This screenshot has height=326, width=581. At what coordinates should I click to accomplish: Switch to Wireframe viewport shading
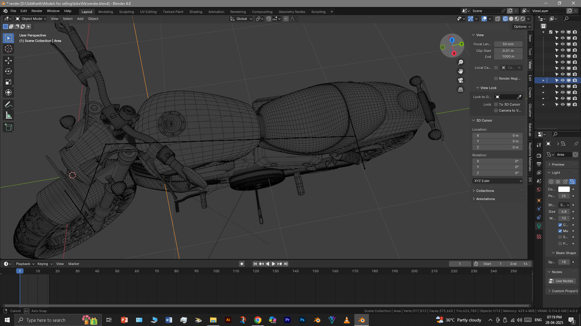pyautogui.click(x=505, y=19)
